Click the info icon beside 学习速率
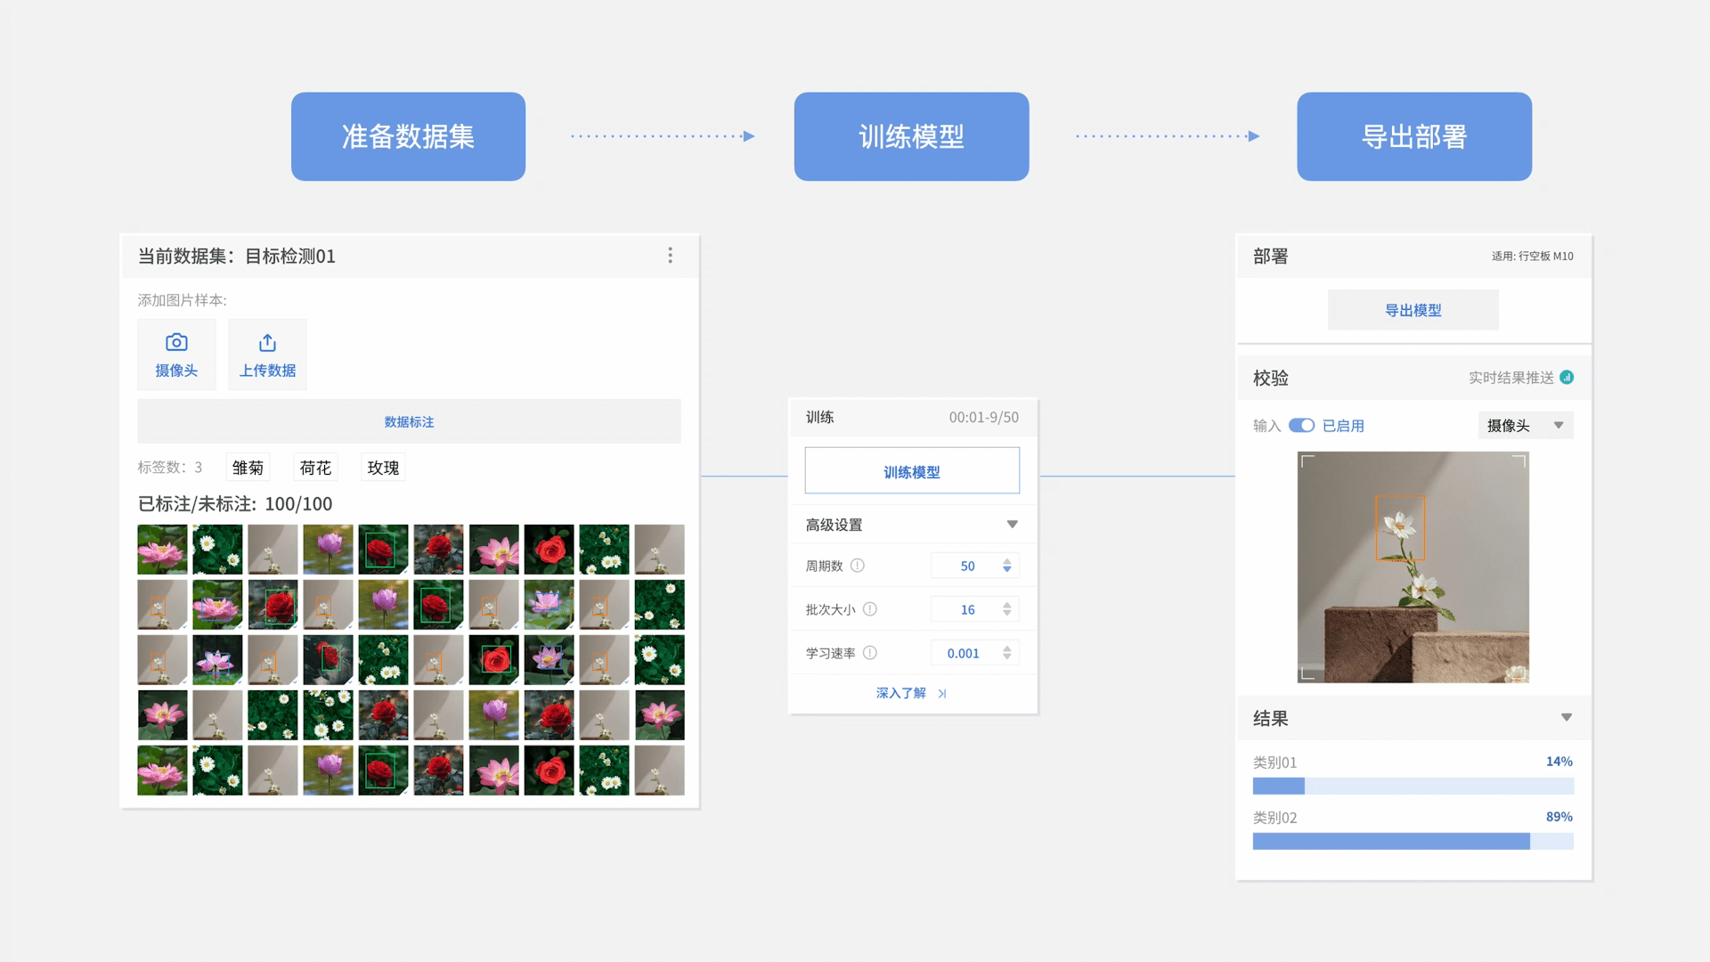The width and height of the screenshot is (1710, 962). pos(869,653)
